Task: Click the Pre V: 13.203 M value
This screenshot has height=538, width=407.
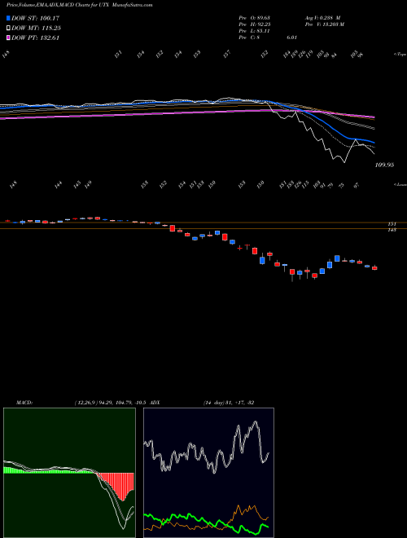Action: [x=325, y=24]
